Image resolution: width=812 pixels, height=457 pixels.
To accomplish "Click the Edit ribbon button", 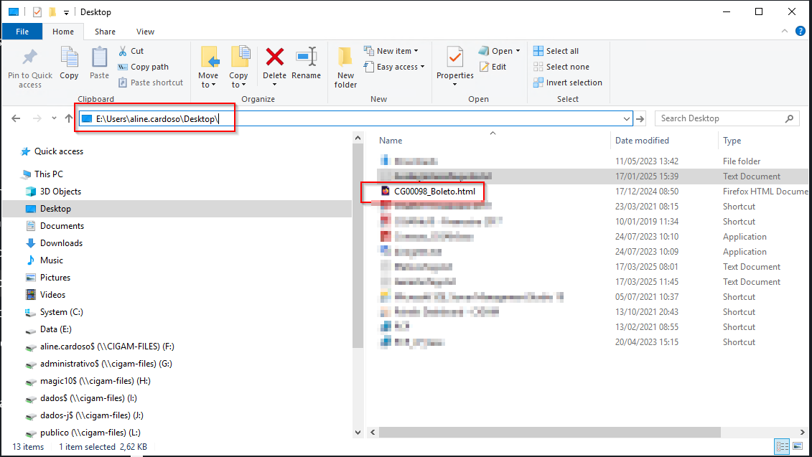I will (493, 67).
